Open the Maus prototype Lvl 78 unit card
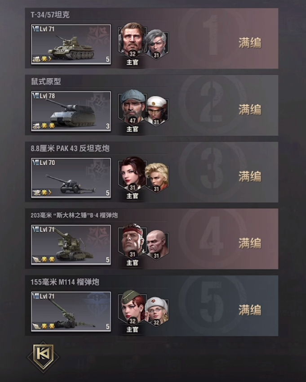 [x=71, y=111]
